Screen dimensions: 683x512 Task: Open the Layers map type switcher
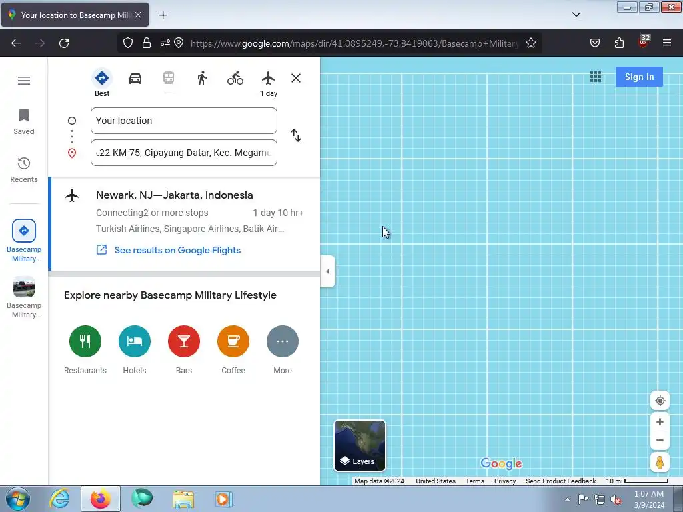coord(360,445)
